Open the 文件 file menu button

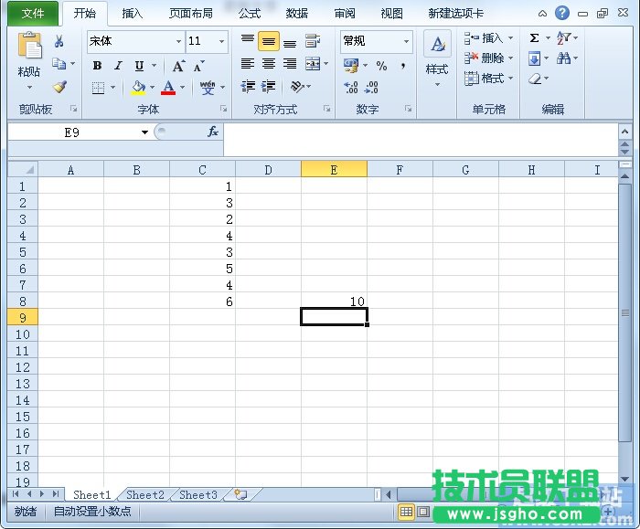pyautogui.click(x=33, y=14)
